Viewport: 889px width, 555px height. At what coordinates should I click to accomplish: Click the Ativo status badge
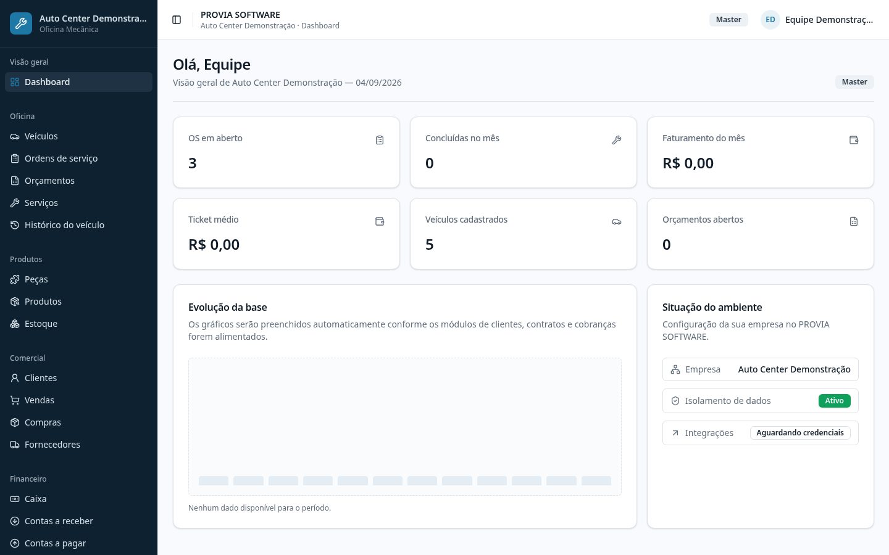(835, 401)
